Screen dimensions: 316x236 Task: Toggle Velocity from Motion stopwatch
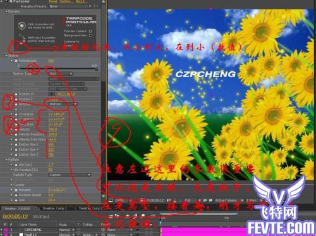coord(16,139)
